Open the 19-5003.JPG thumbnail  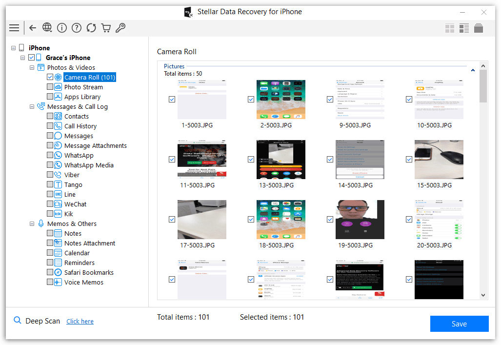pyautogui.click(x=360, y=219)
